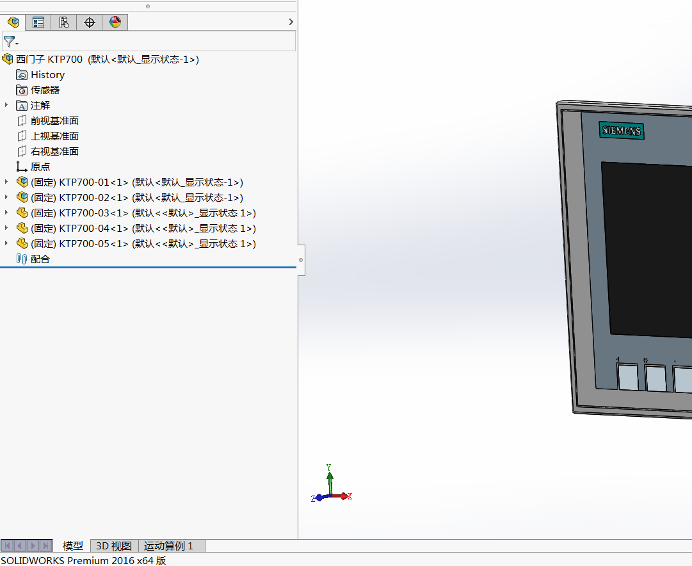Image resolution: width=692 pixels, height=566 pixels.
Task: Select the KTP700-01<1> component
Action: point(137,182)
